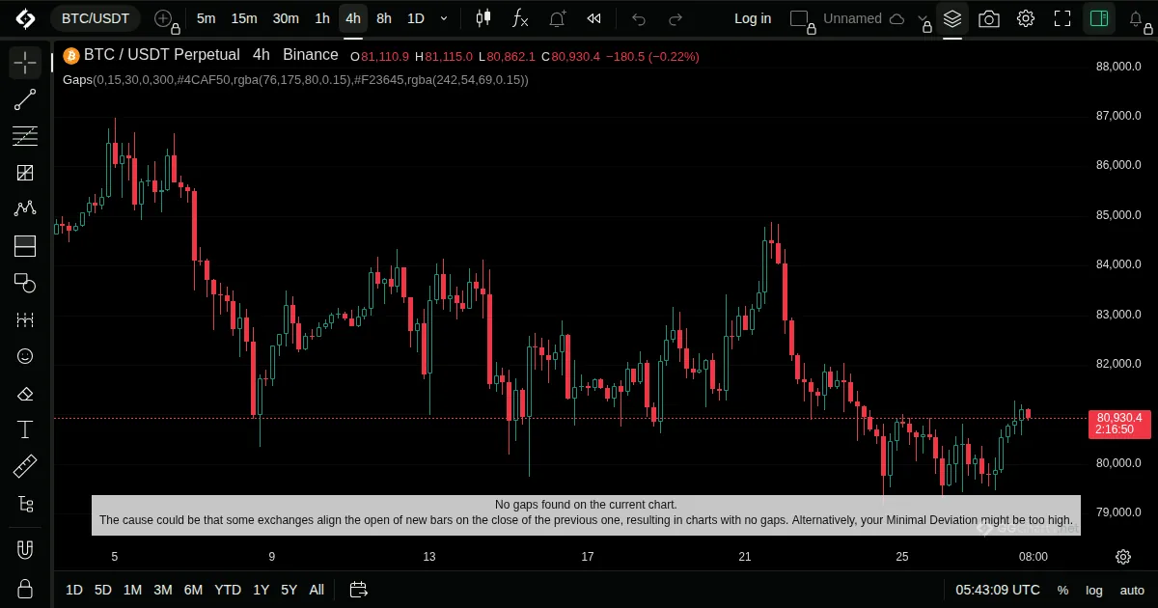This screenshot has height=608, width=1158.
Task: Open timezone menu at 05:43:09 UTC
Action: [x=998, y=590]
